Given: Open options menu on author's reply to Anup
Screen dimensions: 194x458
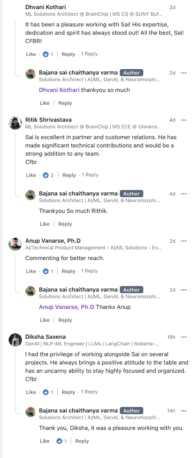Looking at the screenshot, I should [x=184, y=290].
